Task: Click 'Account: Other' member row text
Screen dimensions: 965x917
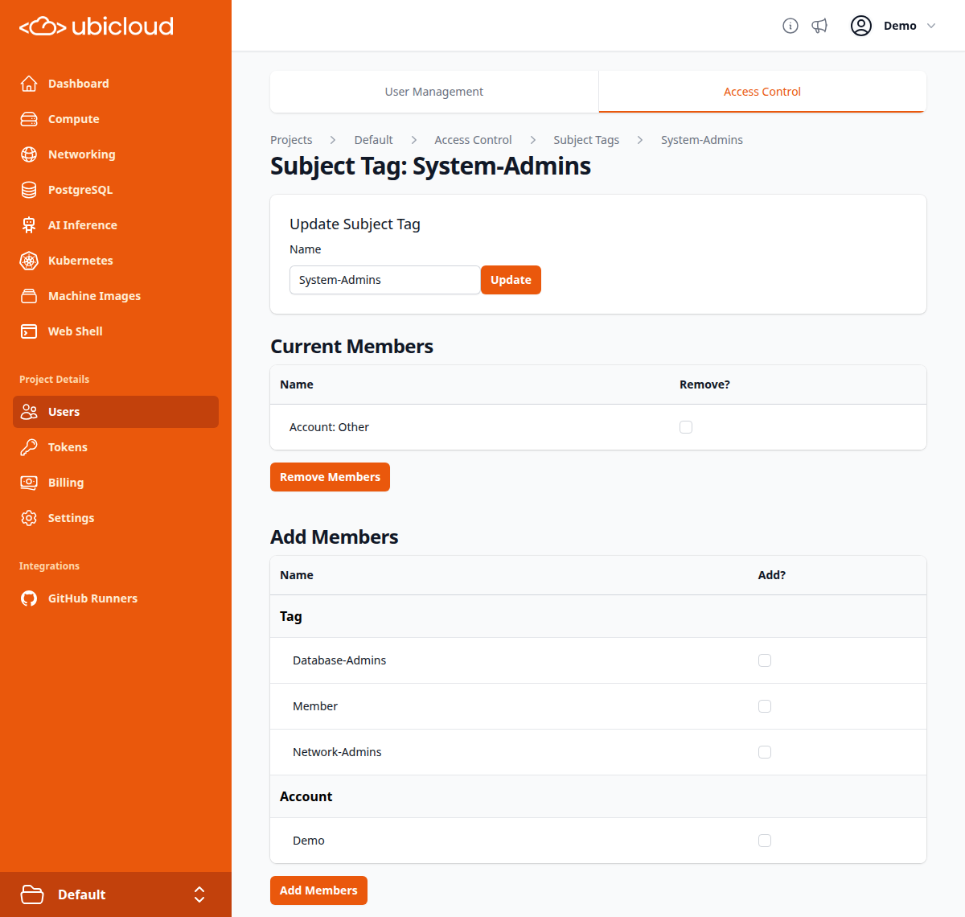Action: click(x=329, y=427)
